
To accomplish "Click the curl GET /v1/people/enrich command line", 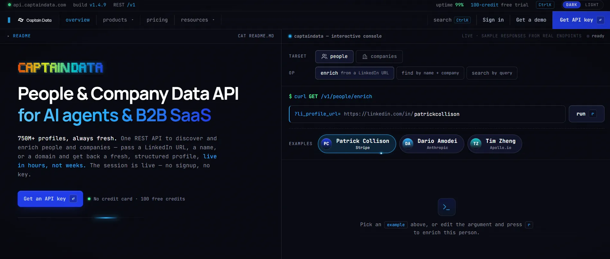I will 330,97.
